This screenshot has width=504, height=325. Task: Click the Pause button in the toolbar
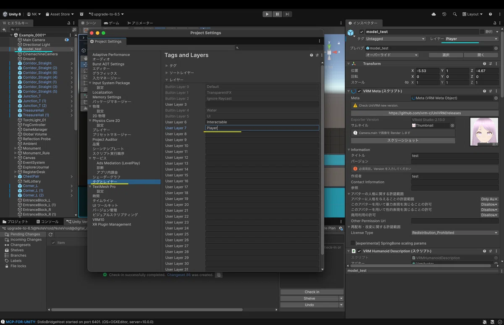[277, 14]
